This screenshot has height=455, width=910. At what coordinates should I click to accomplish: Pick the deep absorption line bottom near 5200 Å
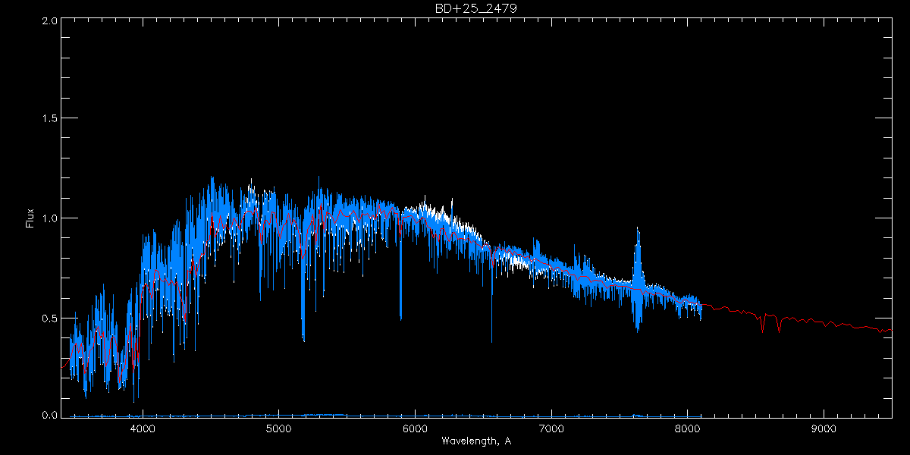coord(303,339)
